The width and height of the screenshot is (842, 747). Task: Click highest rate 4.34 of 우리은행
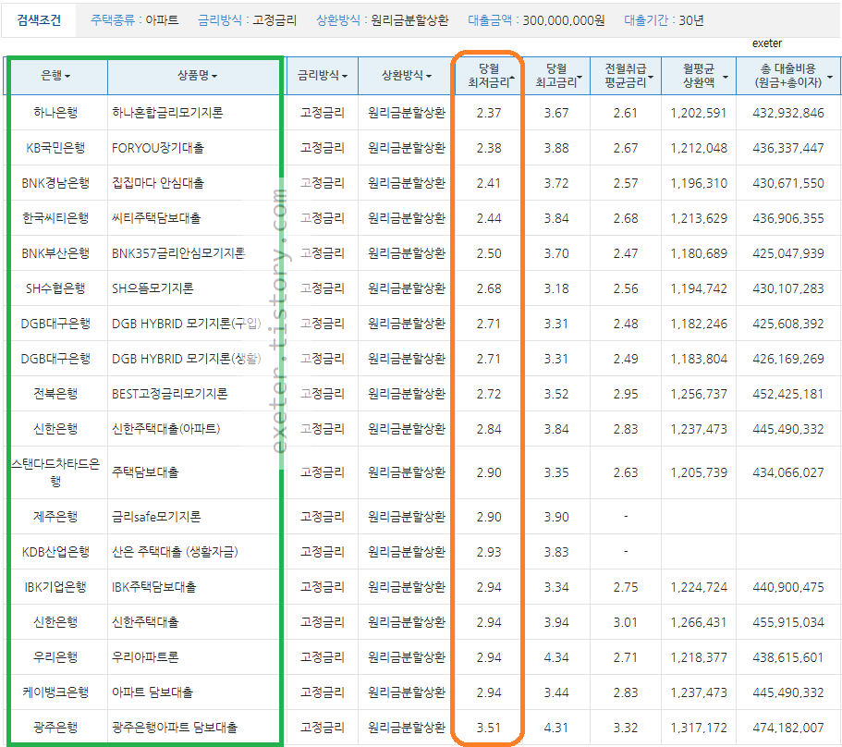coord(556,658)
